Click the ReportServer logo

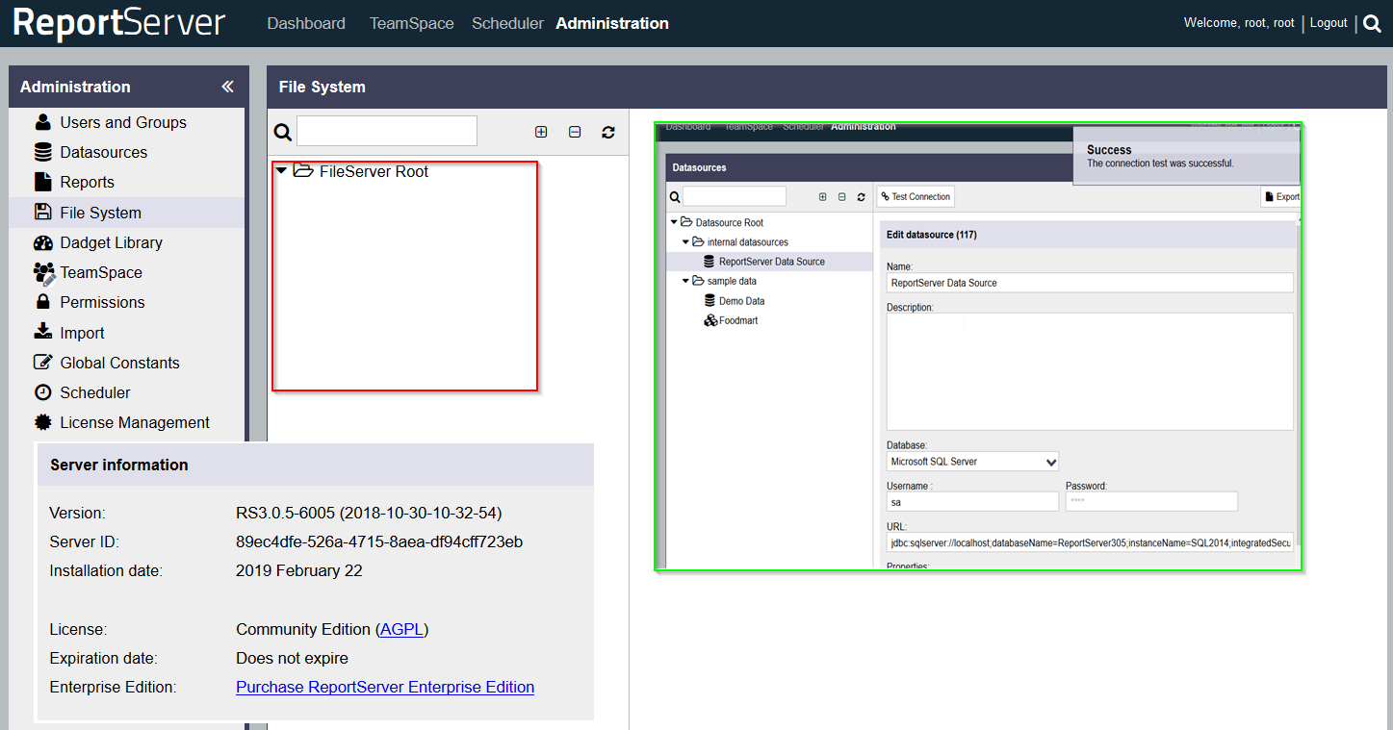click(x=118, y=23)
